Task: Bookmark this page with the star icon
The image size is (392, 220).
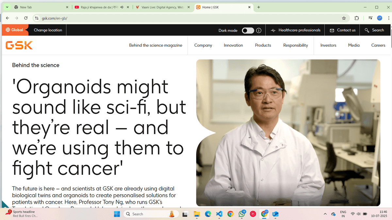Action: [344, 18]
